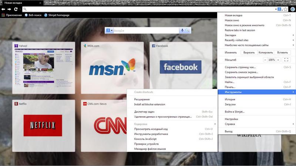
Task: Open the Web search bookmark
Action: pos(33,15)
